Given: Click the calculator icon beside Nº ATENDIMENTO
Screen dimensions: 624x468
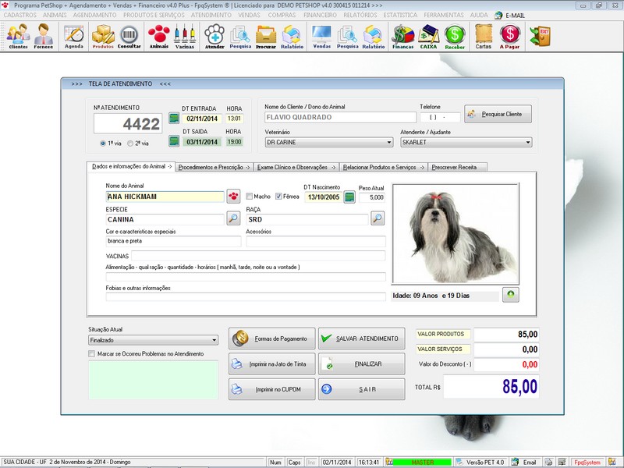Looking at the screenshot, I should tap(173, 117).
